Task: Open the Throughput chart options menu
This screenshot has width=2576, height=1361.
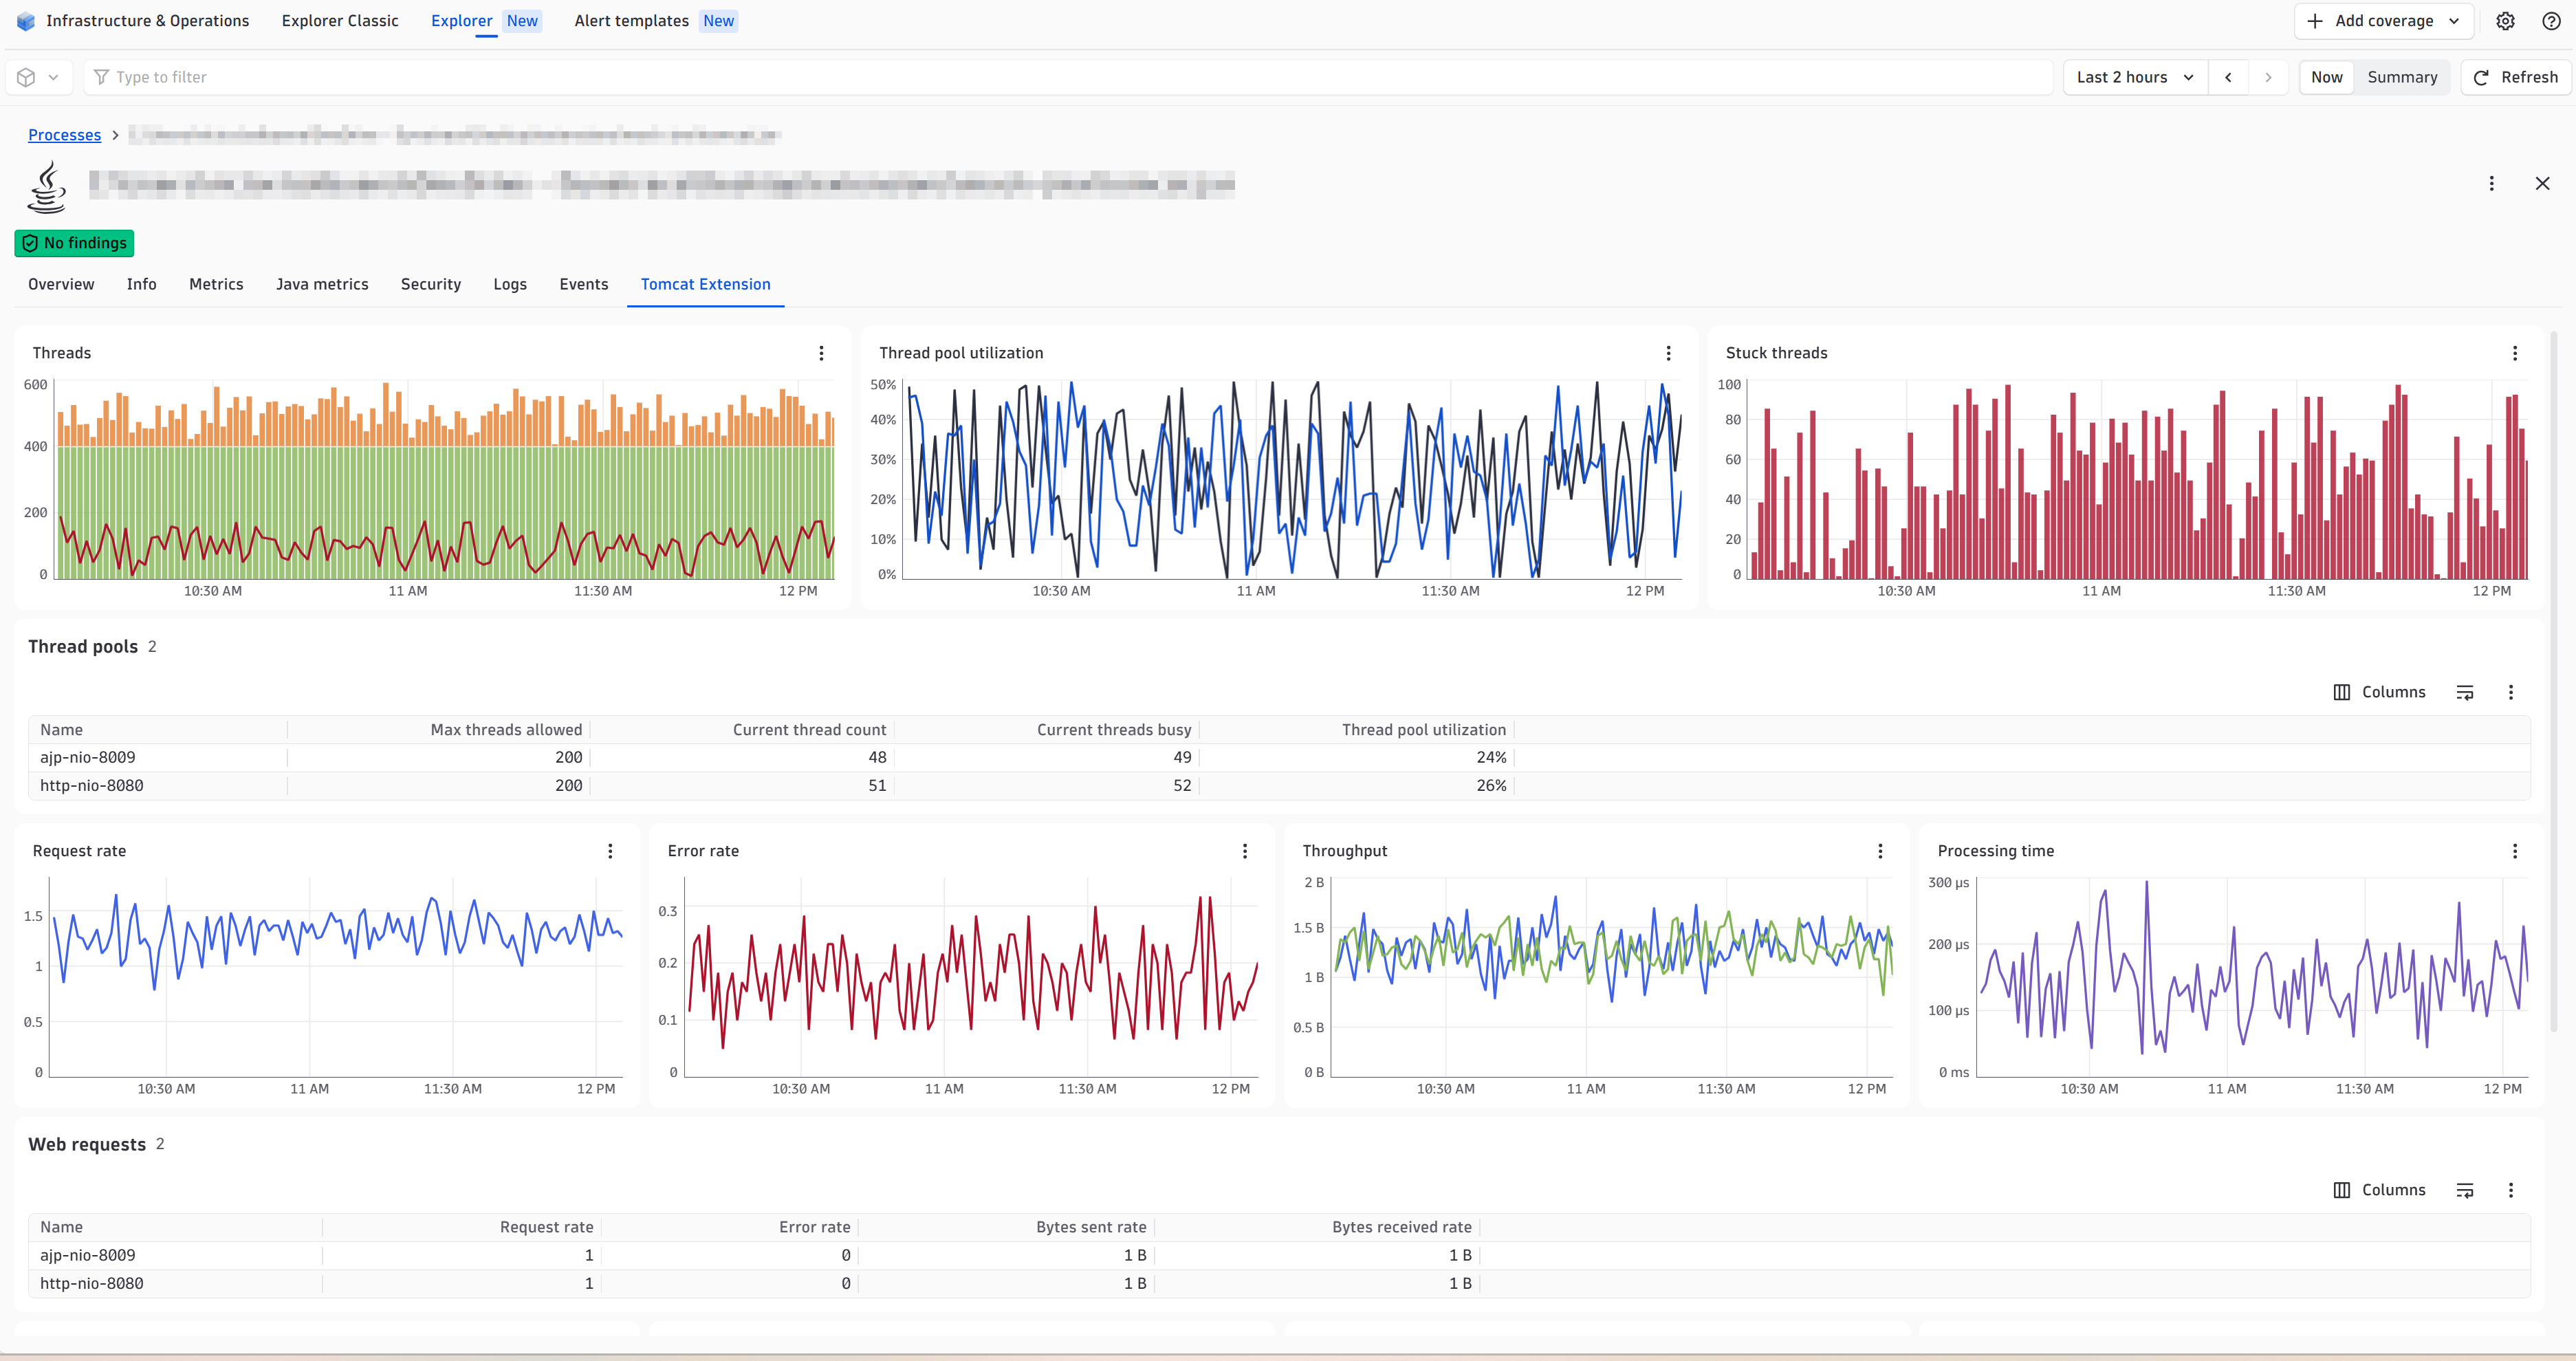Action: click(x=1880, y=851)
